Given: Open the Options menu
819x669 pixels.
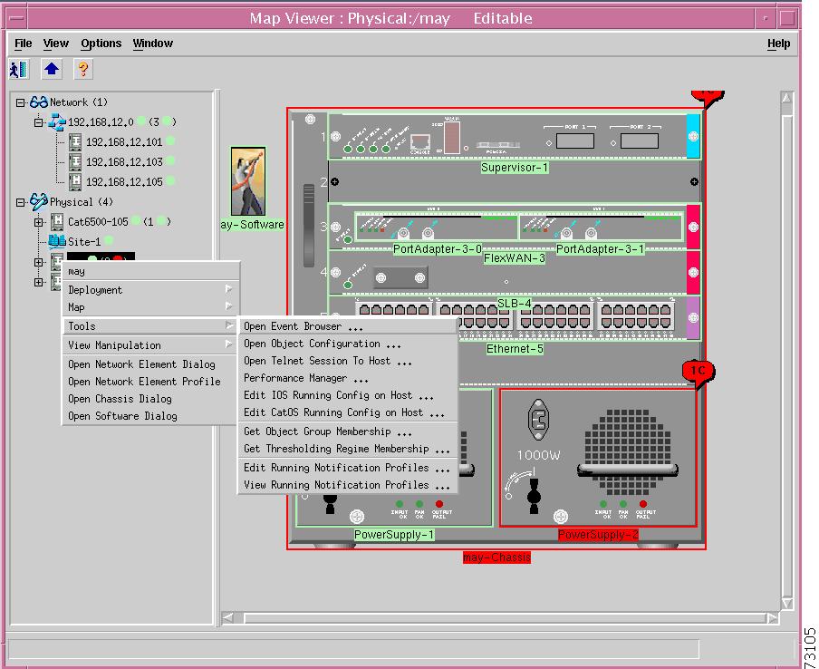Looking at the screenshot, I should [x=101, y=44].
